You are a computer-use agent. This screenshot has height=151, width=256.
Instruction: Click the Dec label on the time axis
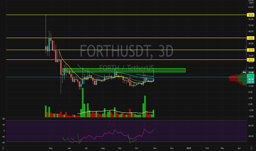[x=172, y=148]
